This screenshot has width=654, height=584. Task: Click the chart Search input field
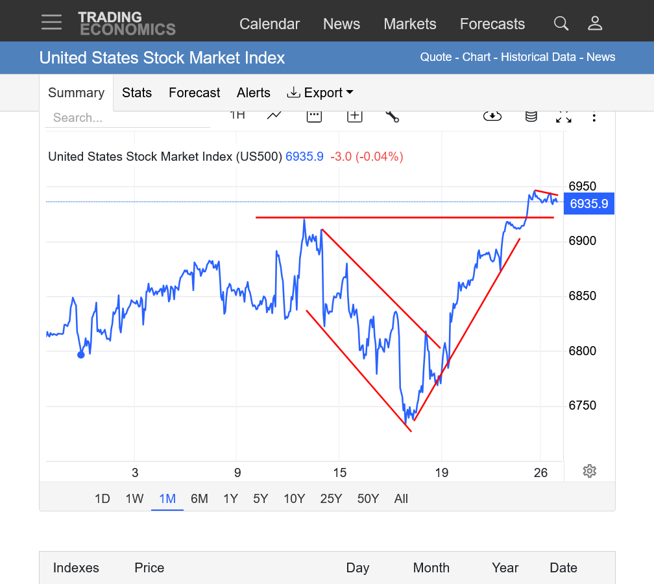pyautogui.click(x=128, y=118)
